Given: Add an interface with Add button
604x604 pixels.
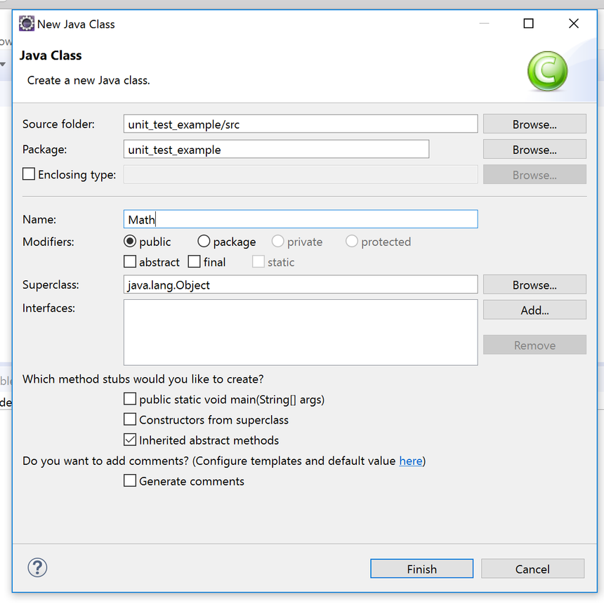Looking at the screenshot, I should tap(534, 310).
